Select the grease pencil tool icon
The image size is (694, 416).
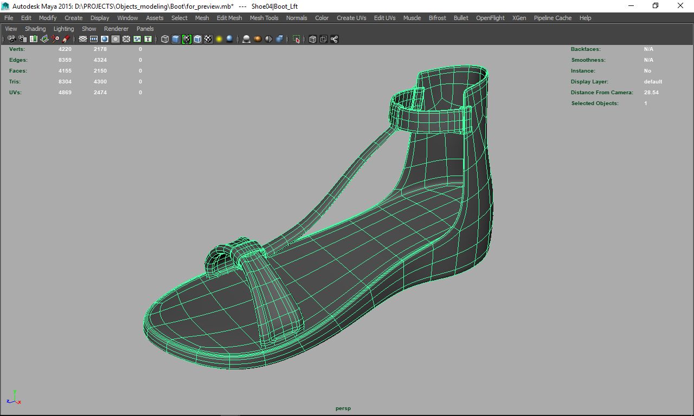coord(66,39)
